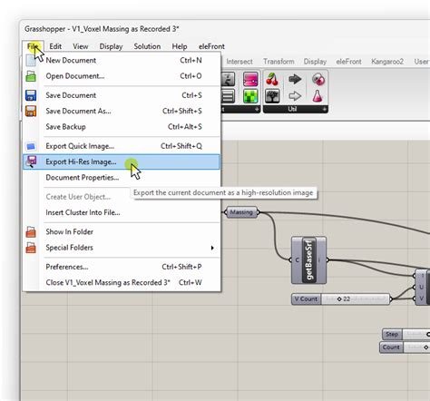Click the green pixelated creeper-face icon

tap(250, 96)
